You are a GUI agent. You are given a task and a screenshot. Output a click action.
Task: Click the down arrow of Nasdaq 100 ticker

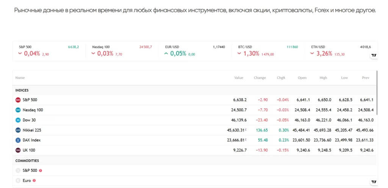[x=93, y=54]
